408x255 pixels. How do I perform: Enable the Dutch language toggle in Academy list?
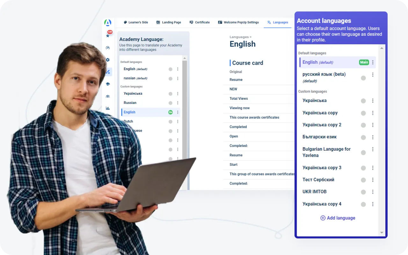pos(171,121)
